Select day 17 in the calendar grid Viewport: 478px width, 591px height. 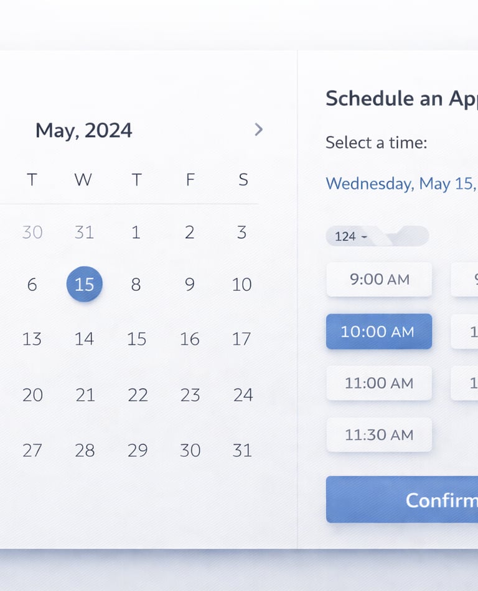click(241, 339)
